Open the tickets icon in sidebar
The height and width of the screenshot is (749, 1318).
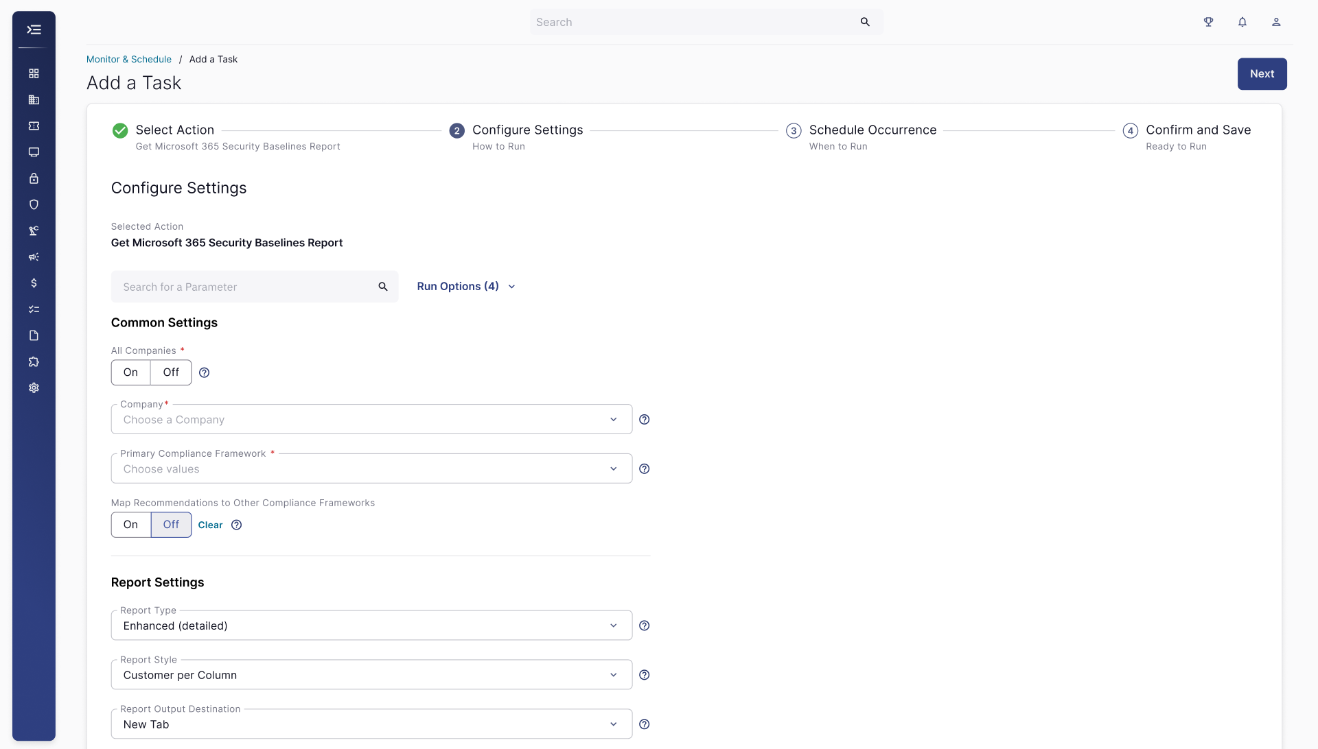coord(34,126)
